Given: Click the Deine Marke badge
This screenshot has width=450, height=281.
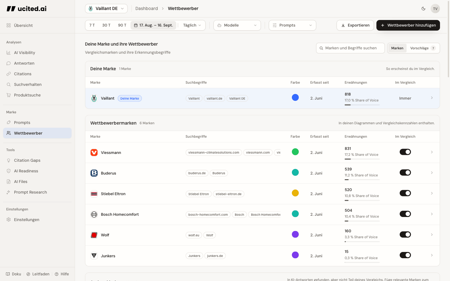Looking at the screenshot, I should point(130,98).
